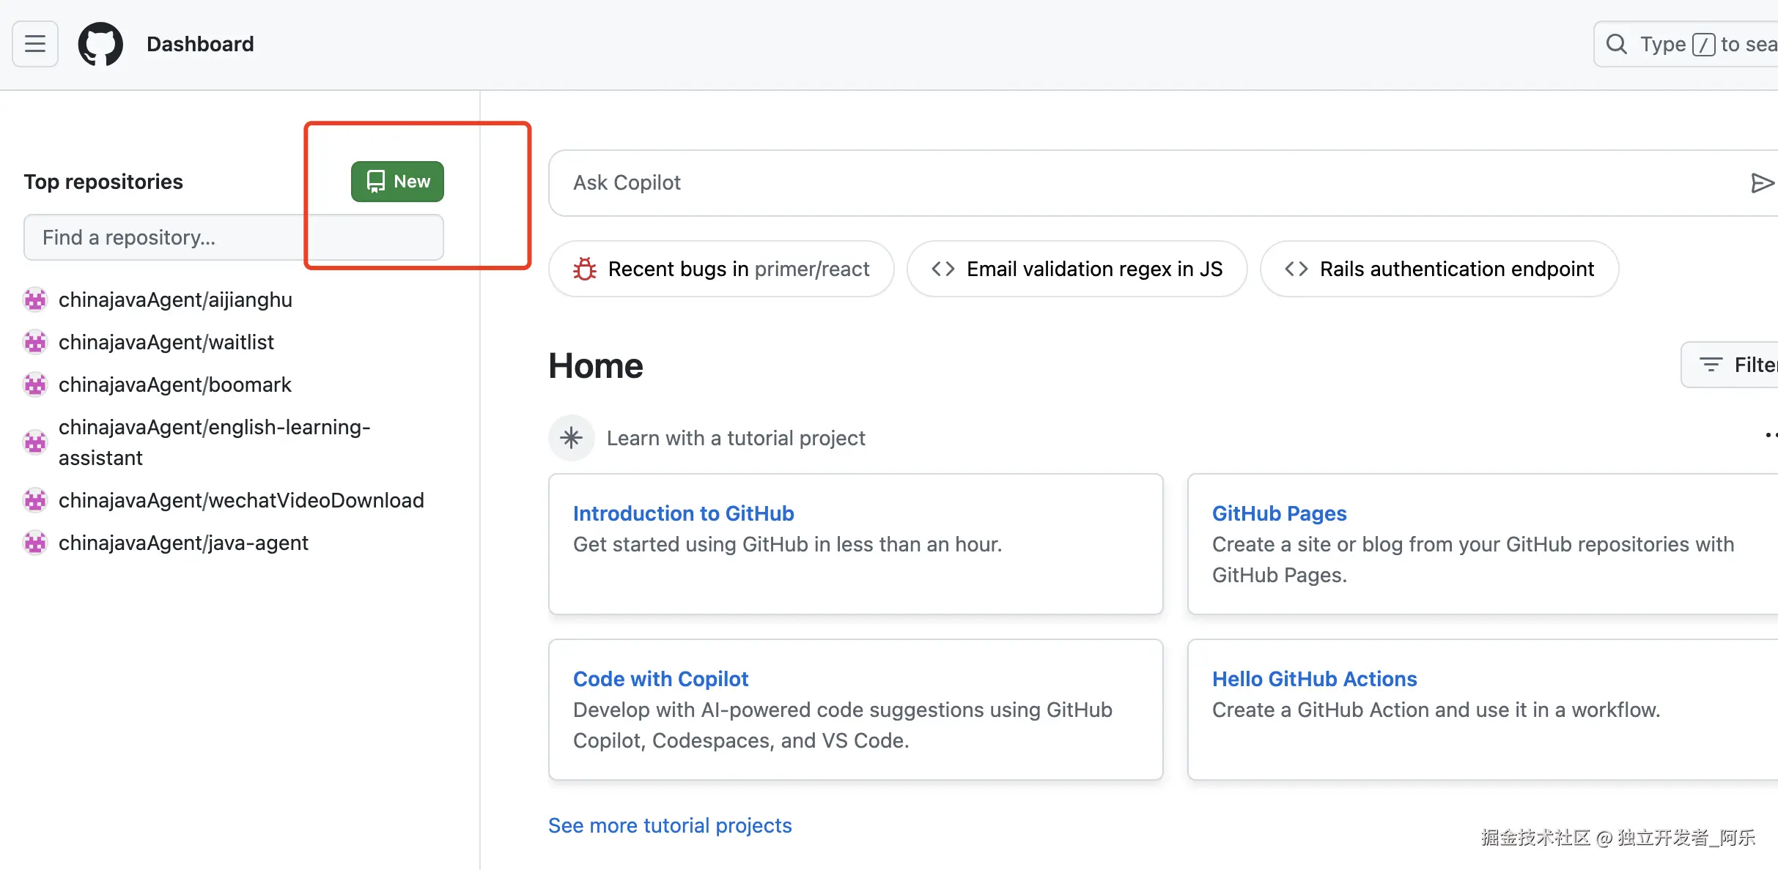Click the aijianghu repository avatar icon
The image size is (1778, 870).
(x=35, y=300)
